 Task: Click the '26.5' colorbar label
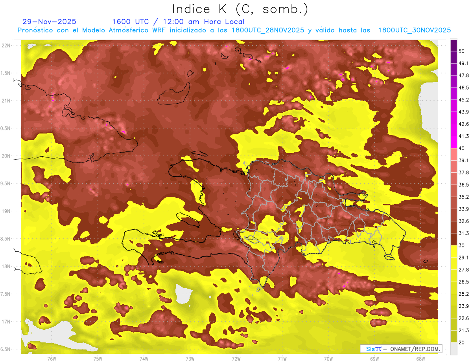[464, 282]
